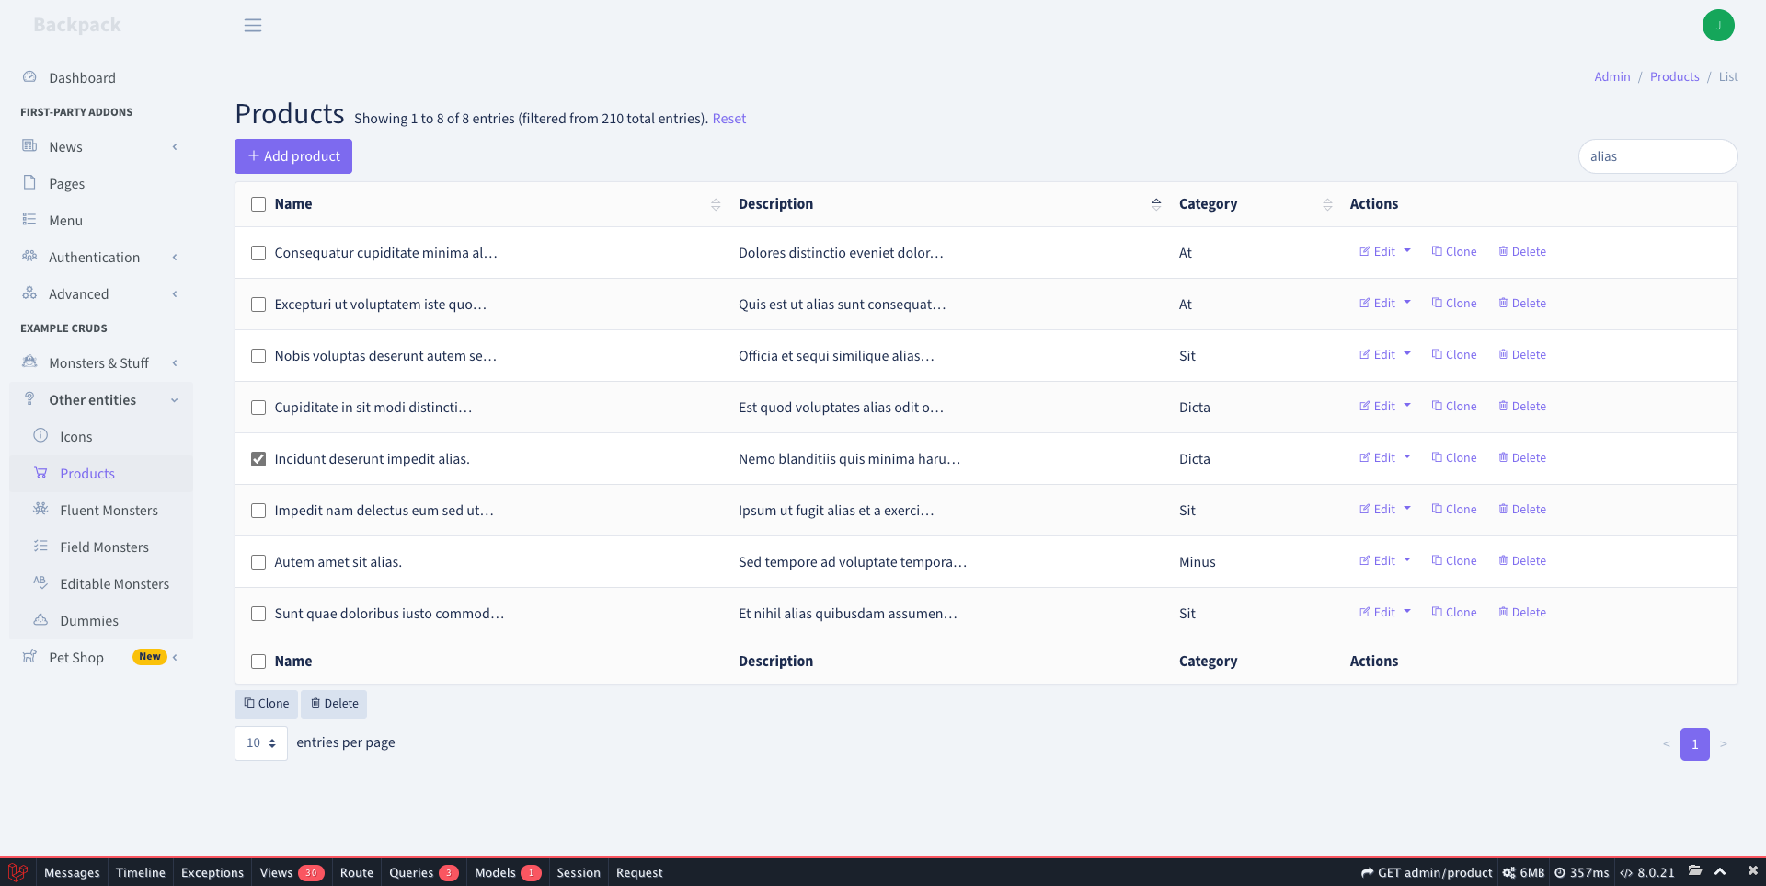Click the search field containing alias
Viewport: 1766px width, 886px height.
point(1658,156)
